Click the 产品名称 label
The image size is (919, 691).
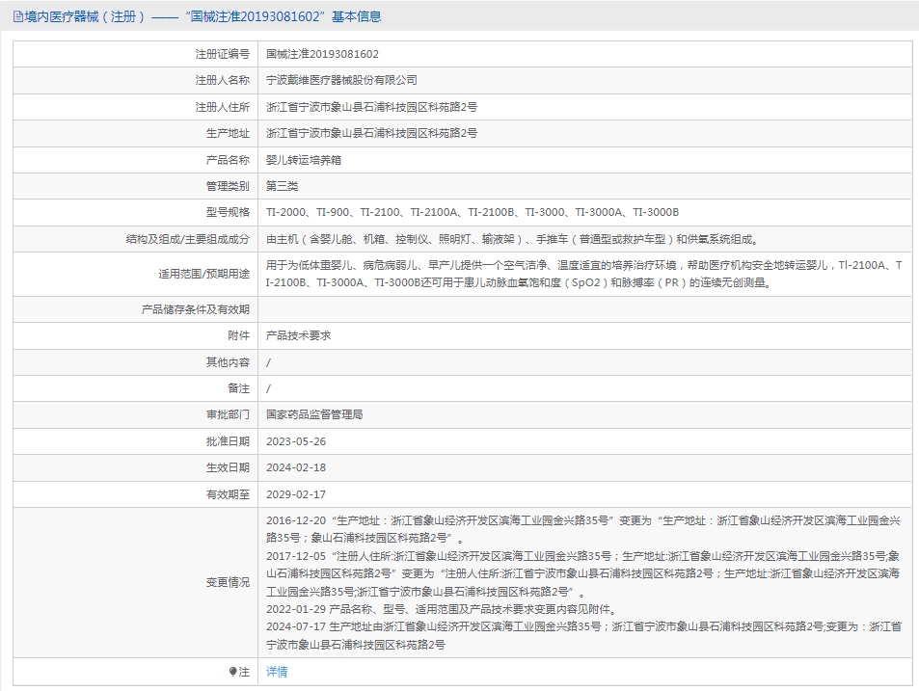(228, 160)
